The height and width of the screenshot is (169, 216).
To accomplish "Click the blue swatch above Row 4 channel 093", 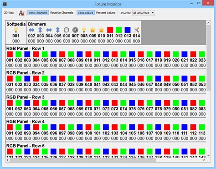I will coord(27,127).
